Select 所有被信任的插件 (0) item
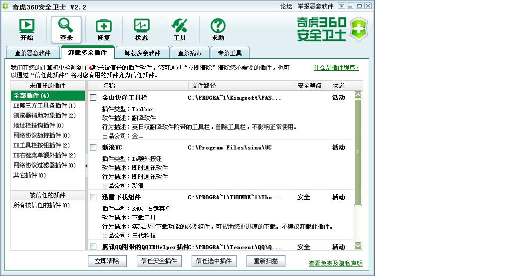The width and height of the screenshot is (517, 276). [41, 205]
